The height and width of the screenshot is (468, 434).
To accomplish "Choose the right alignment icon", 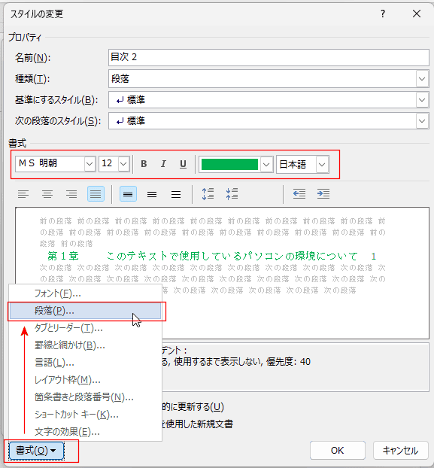I will tap(71, 194).
